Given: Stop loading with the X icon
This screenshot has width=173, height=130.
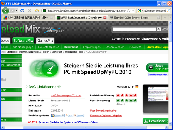Looking at the screenshot, I should 30,11.
